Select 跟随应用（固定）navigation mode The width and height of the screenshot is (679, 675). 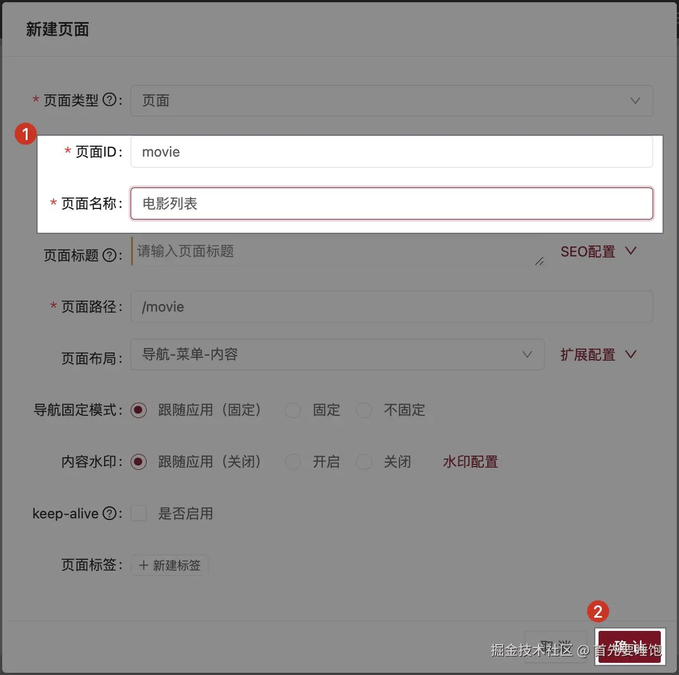click(138, 410)
